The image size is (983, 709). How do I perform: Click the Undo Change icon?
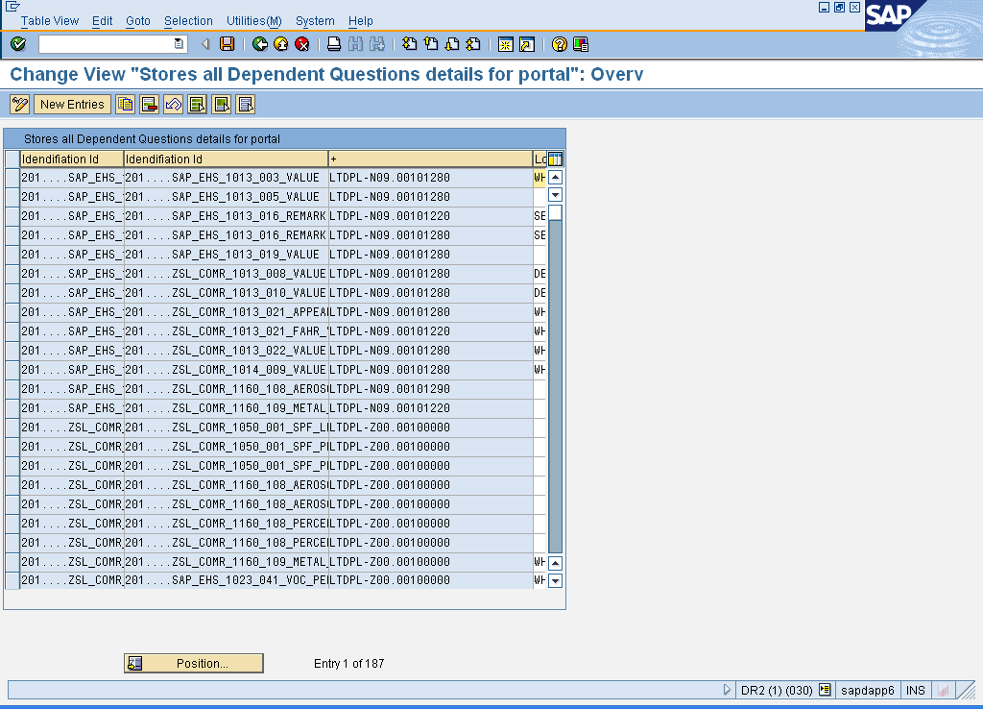click(x=173, y=104)
